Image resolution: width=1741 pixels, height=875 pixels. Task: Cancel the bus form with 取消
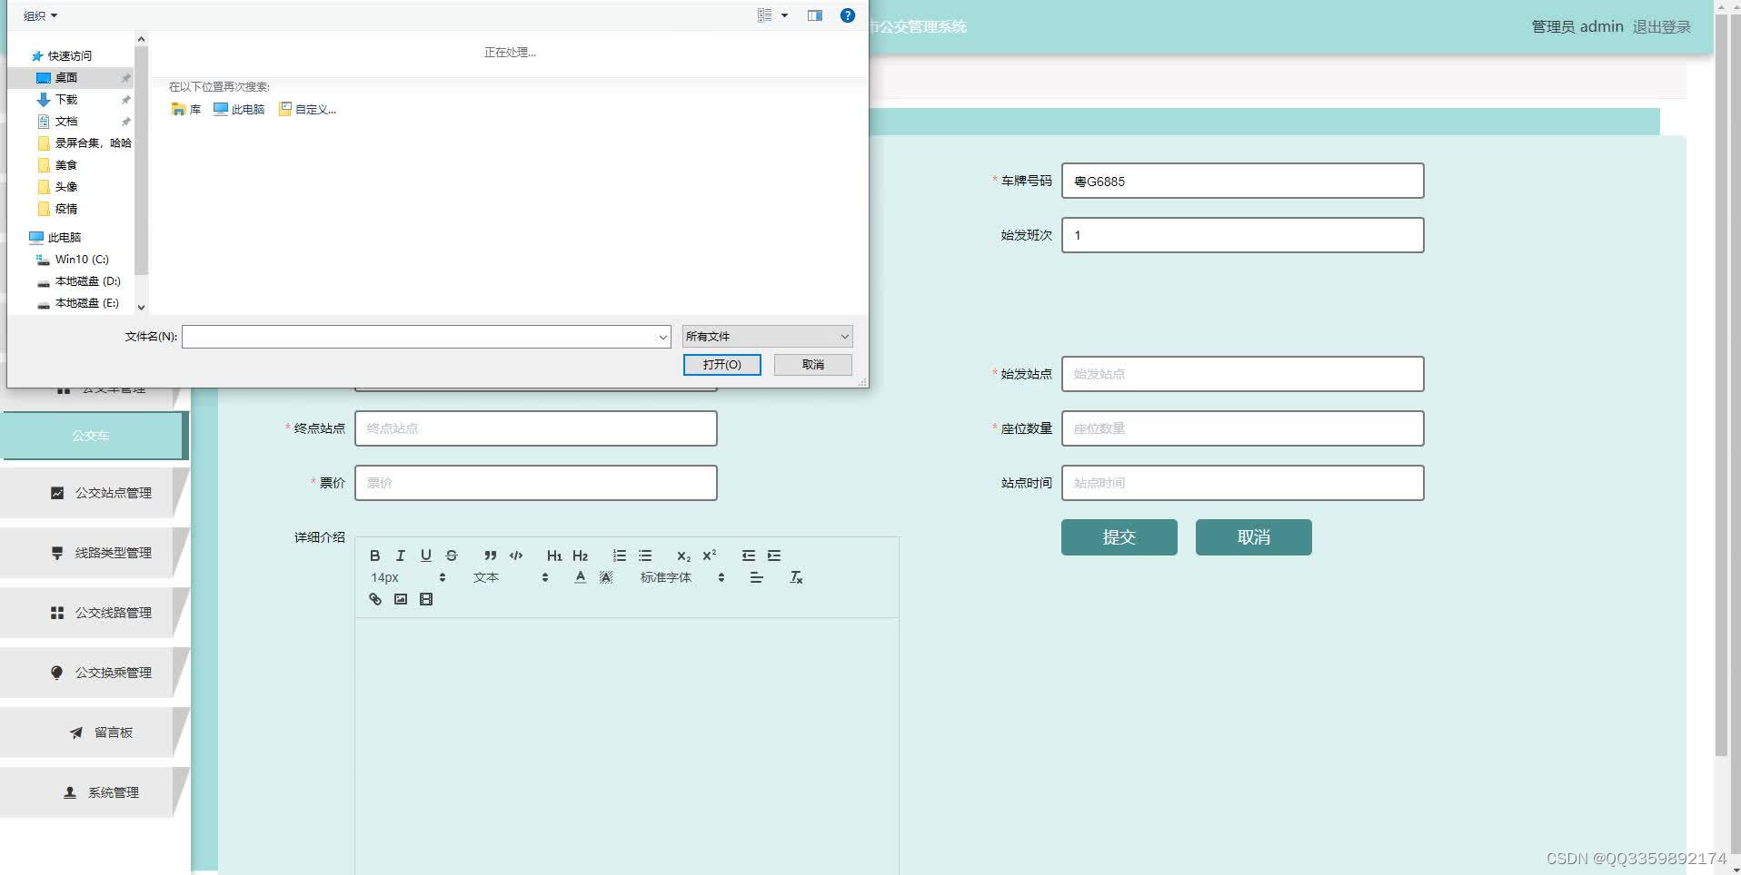click(1254, 537)
